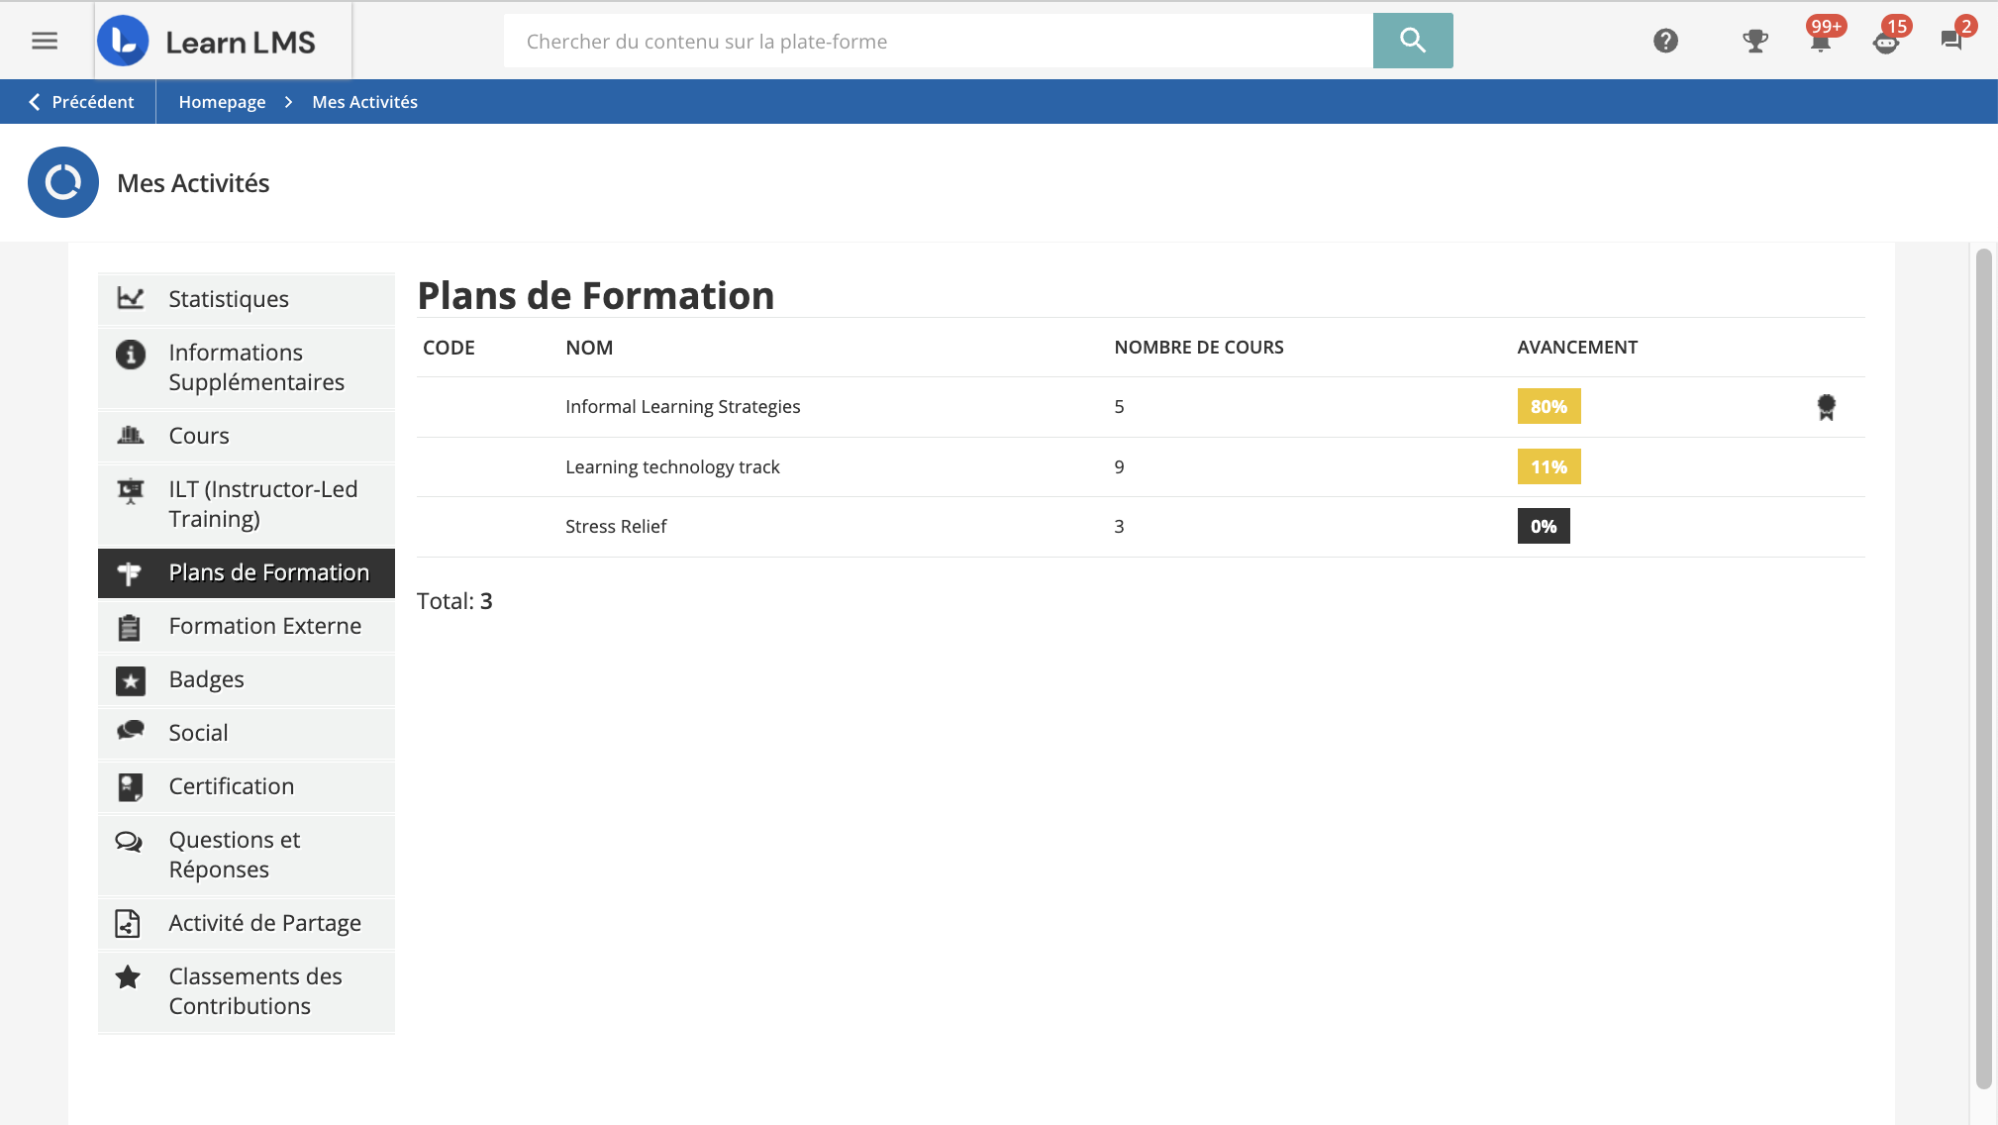Click the Plans de Formation signpost icon
Screen dimensions: 1998x1125
pos(130,573)
